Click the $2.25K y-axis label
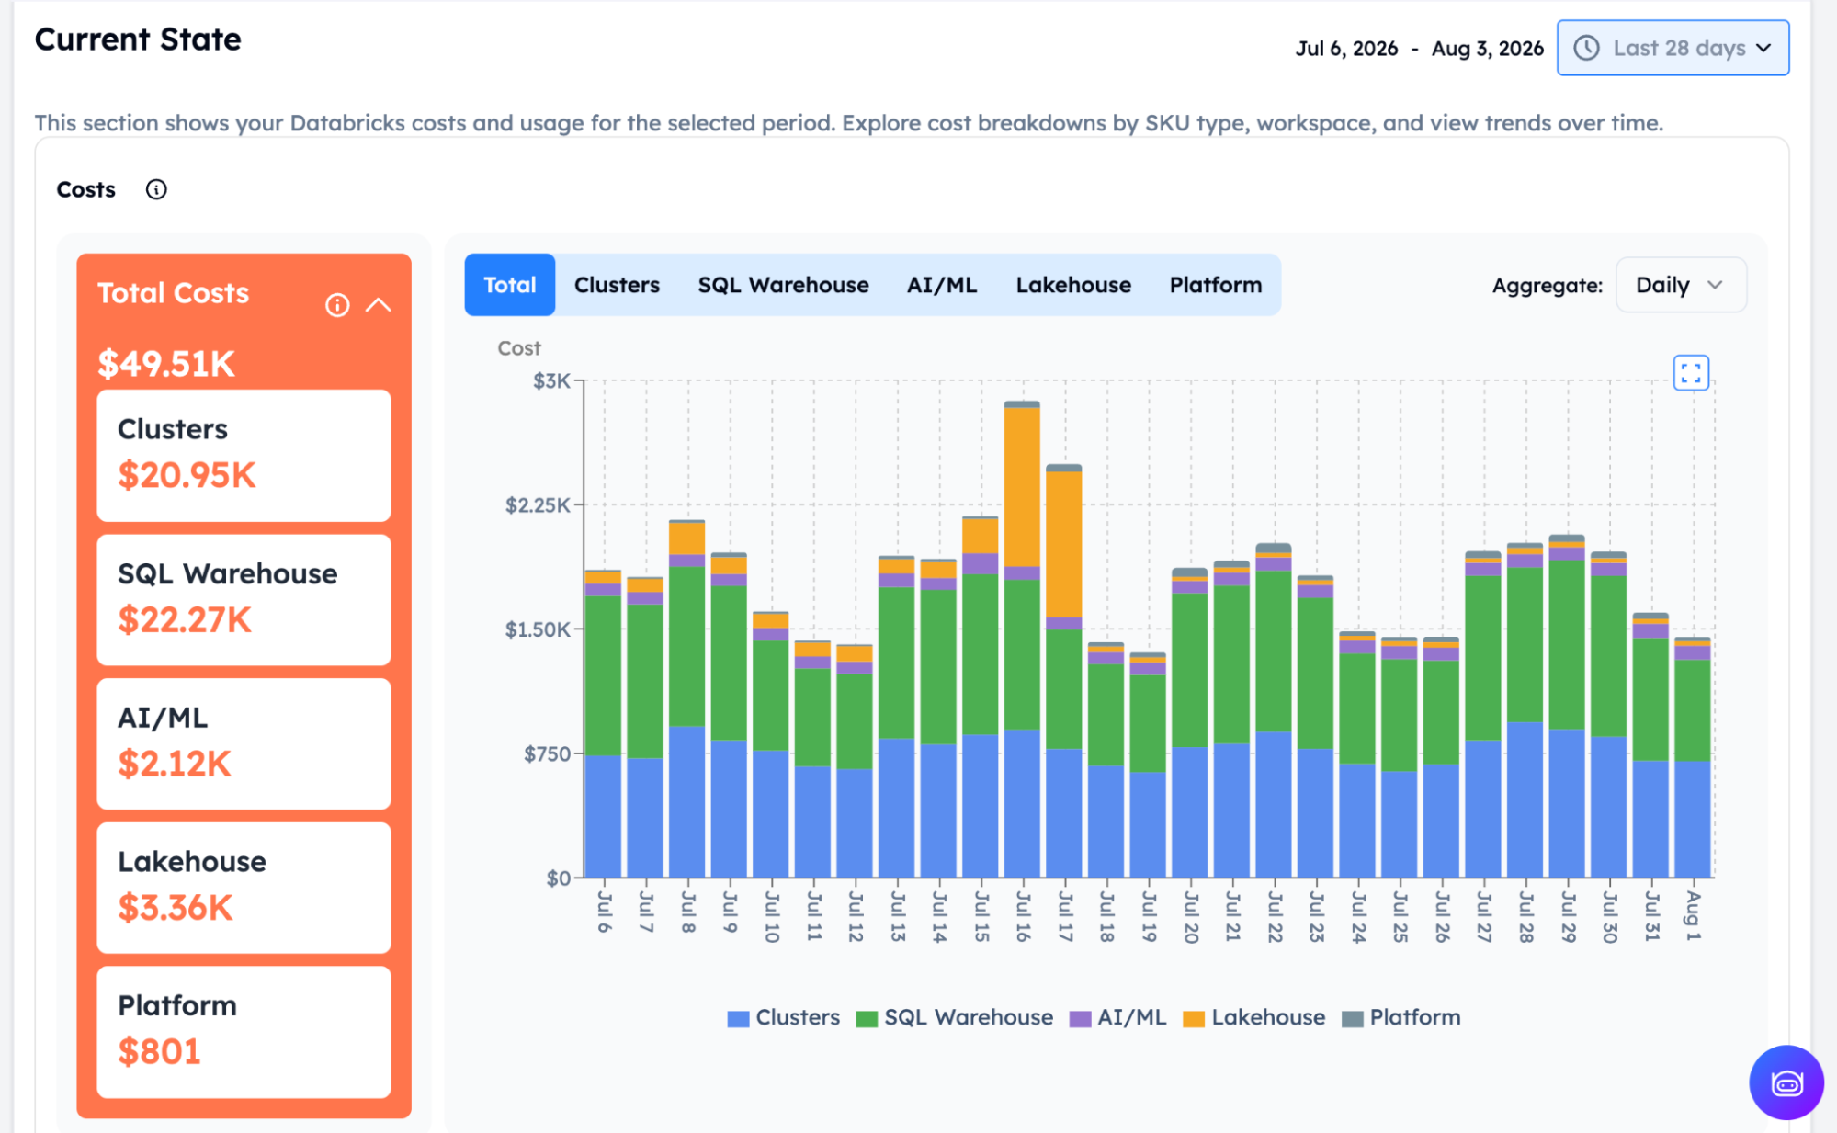The width and height of the screenshot is (1837, 1133). [x=538, y=504]
